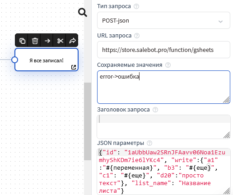The width and height of the screenshot is (233, 195).
Task: Select the "Я все записал!" block
Action: click(x=47, y=60)
